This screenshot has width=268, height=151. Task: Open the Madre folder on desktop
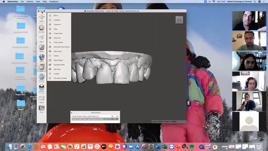coord(21,105)
